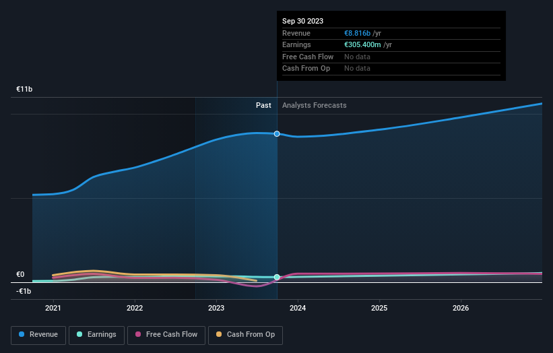Click the 'Past' label on chart
553x353 pixels.
point(263,105)
